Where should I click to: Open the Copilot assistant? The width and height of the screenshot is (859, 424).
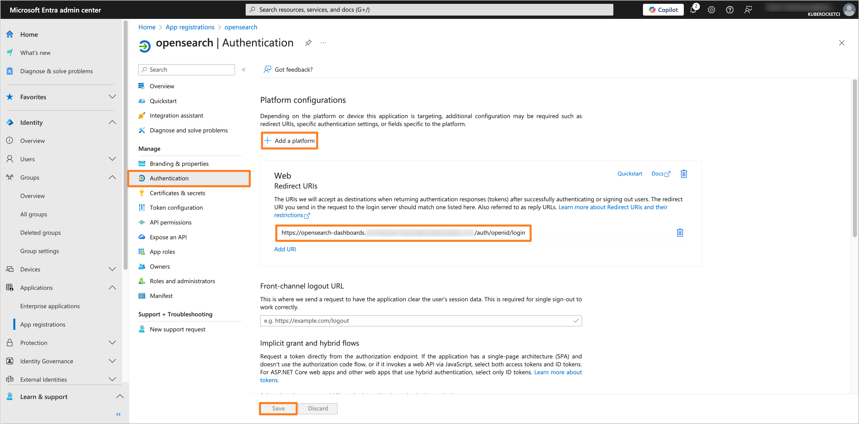[x=663, y=10]
